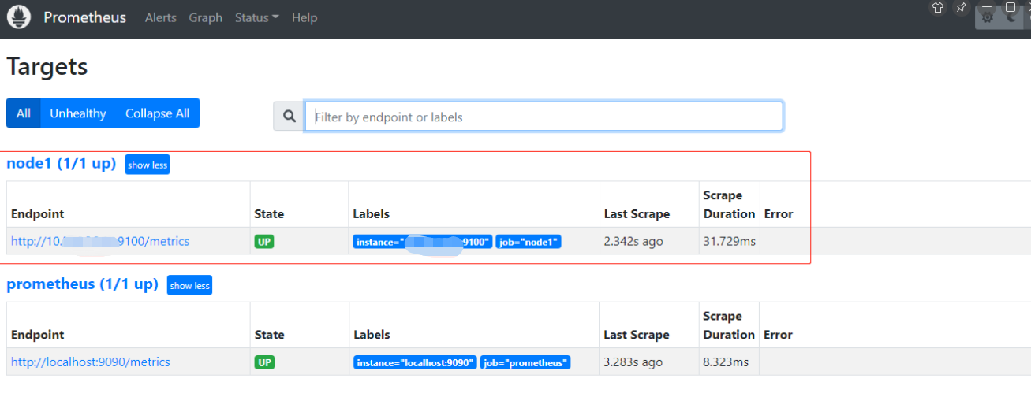Toggle the Unhealthy targets filter

pyautogui.click(x=77, y=113)
